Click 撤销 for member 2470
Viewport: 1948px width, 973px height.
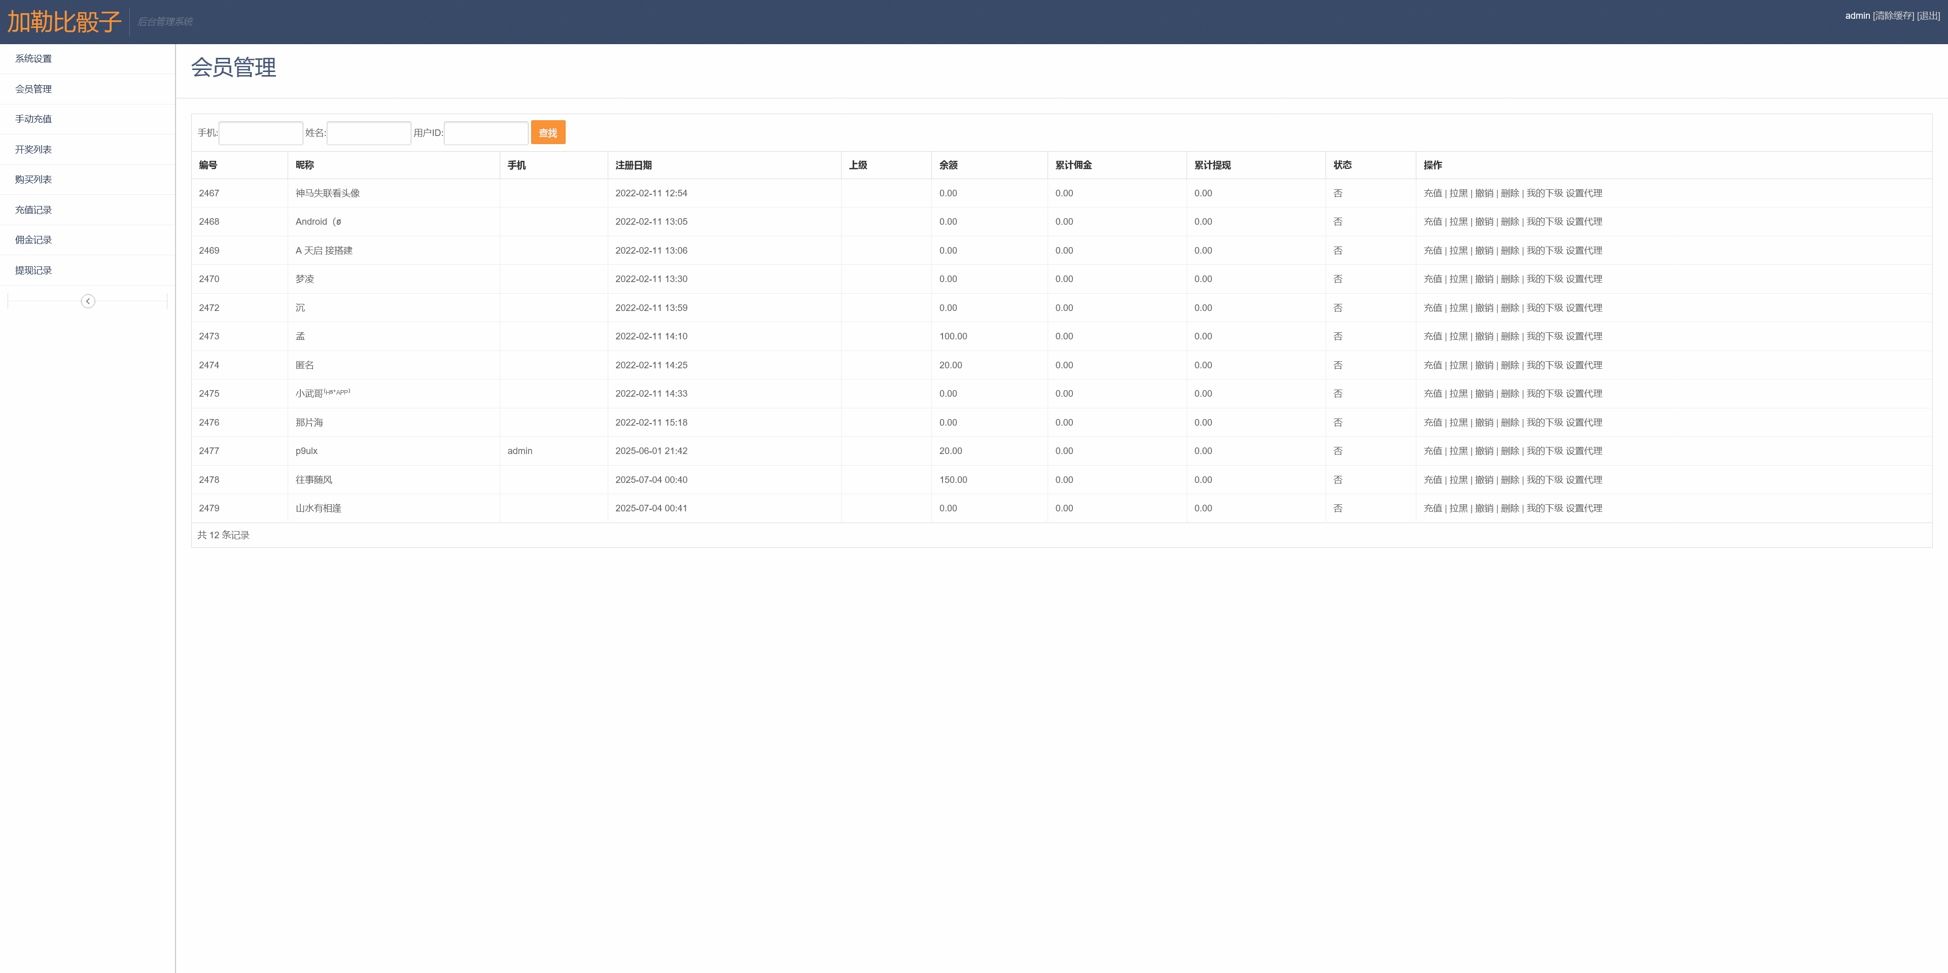click(1484, 278)
